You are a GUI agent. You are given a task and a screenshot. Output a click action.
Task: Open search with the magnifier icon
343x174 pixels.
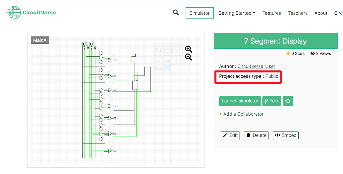click(176, 12)
